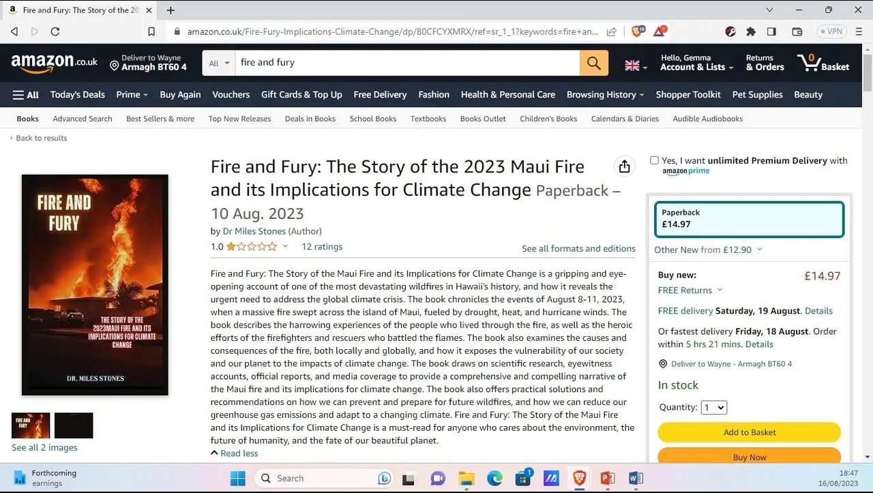This screenshot has width=873, height=493.
Task: Tick the unlimited Premium Delivery checkbox
Action: 654,160
